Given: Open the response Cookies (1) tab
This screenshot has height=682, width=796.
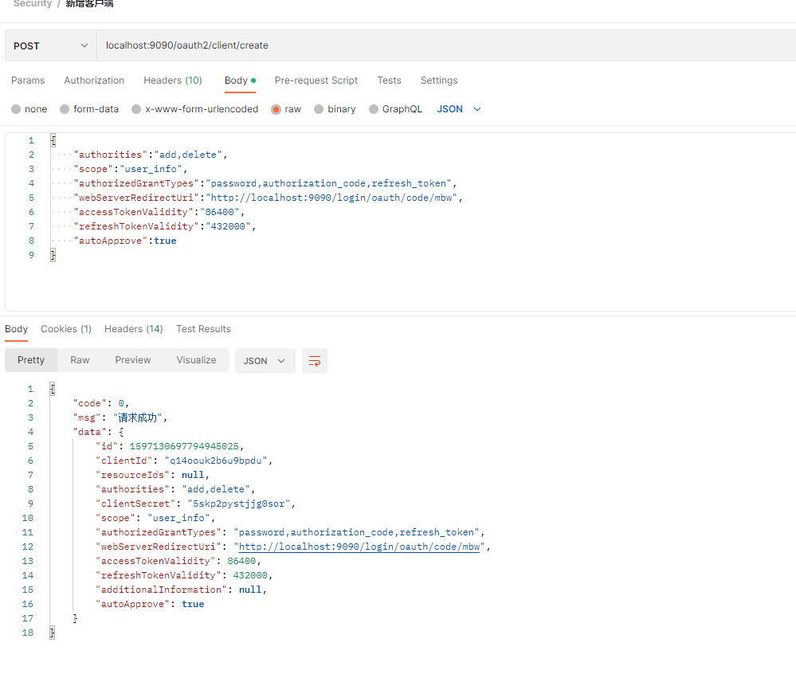Looking at the screenshot, I should point(66,329).
